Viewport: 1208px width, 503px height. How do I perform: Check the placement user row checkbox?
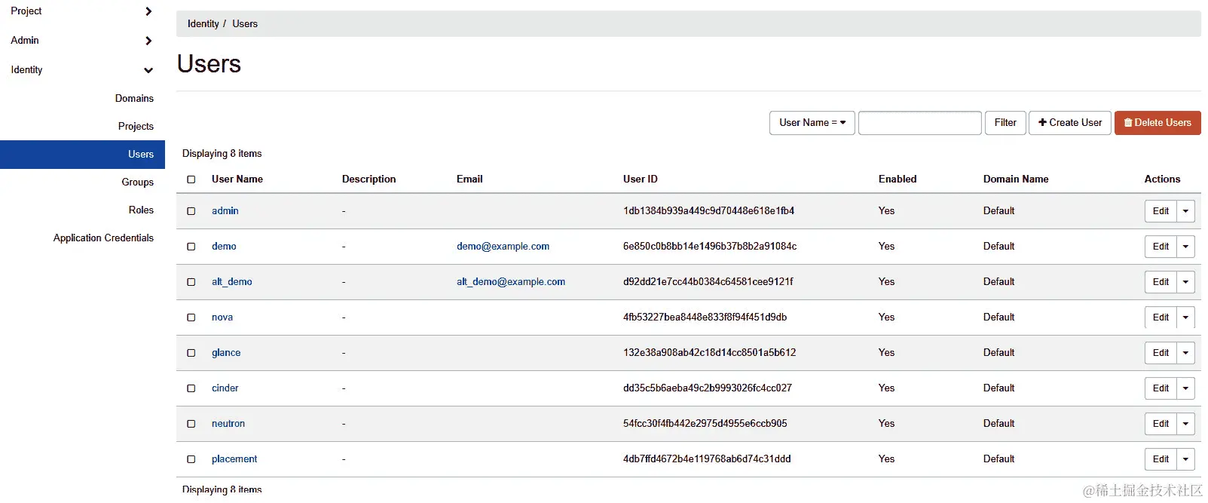tap(191, 459)
